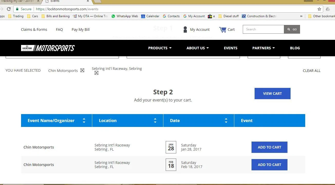Open the Construction & Electr bookmark

(259, 16)
